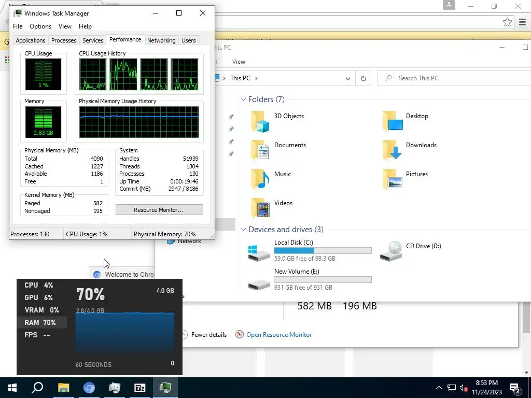
Task: Click Fewer details
Action: point(208,335)
